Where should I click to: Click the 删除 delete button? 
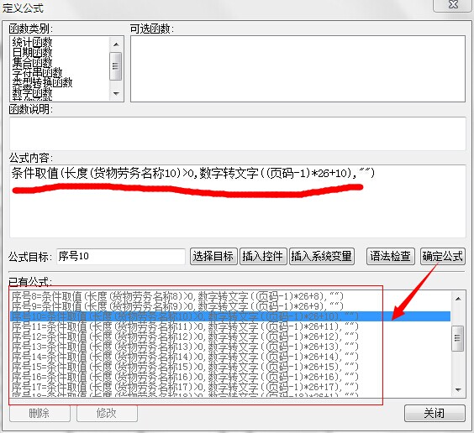coord(39,413)
